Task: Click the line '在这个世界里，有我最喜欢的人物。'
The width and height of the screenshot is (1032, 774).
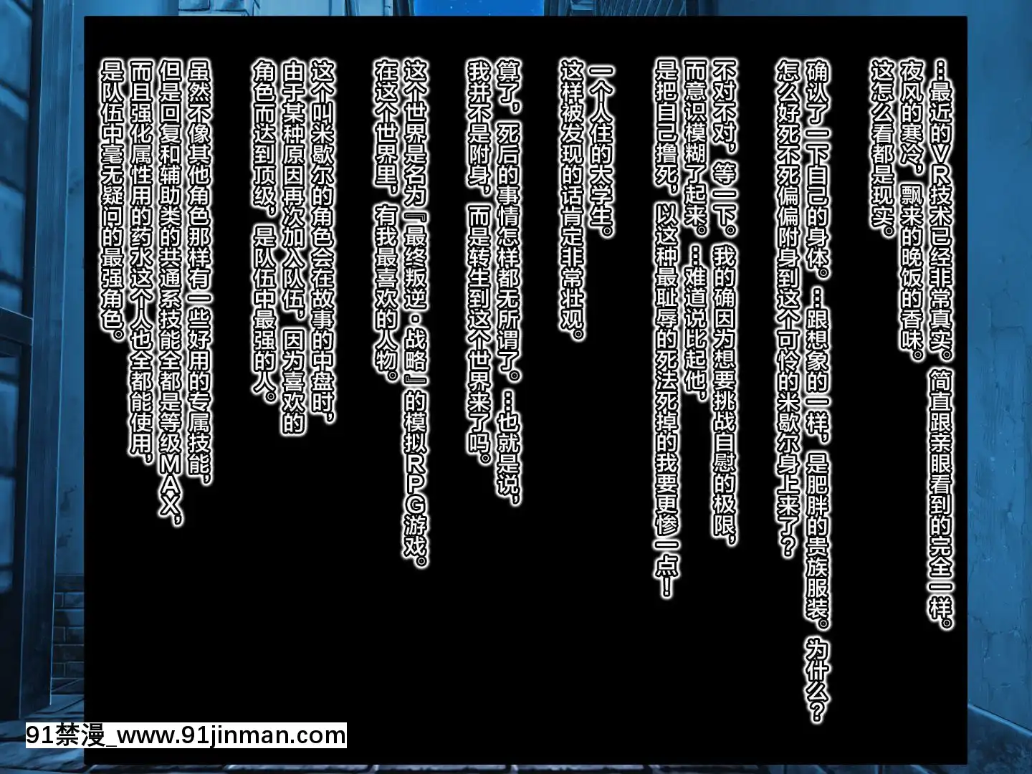Action: (x=387, y=221)
